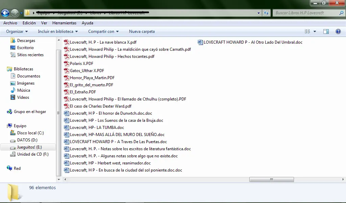The width and height of the screenshot is (346, 203).
Task: Click navigation pane scroll down arrow
Action: point(59,179)
